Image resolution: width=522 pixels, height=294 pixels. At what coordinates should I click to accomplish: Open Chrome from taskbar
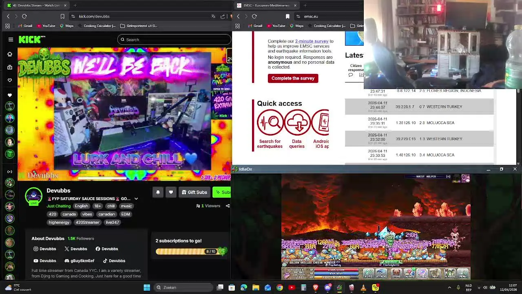click(280, 287)
